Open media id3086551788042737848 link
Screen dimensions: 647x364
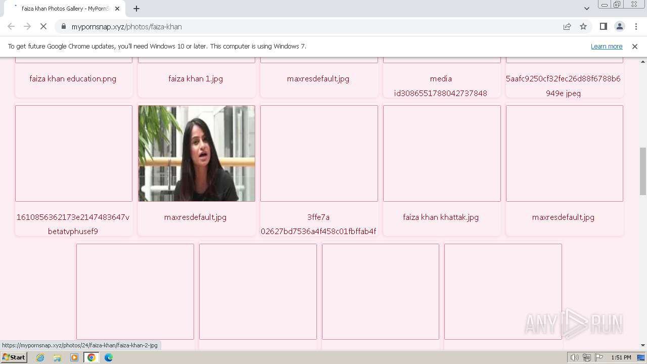(x=441, y=86)
